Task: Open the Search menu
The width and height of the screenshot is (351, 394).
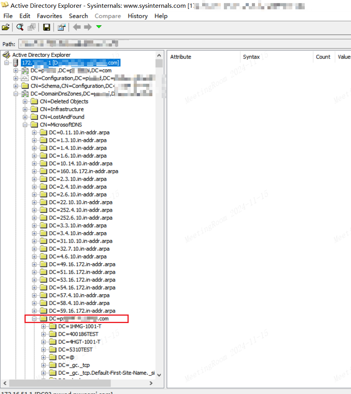Action: [x=79, y=16]
